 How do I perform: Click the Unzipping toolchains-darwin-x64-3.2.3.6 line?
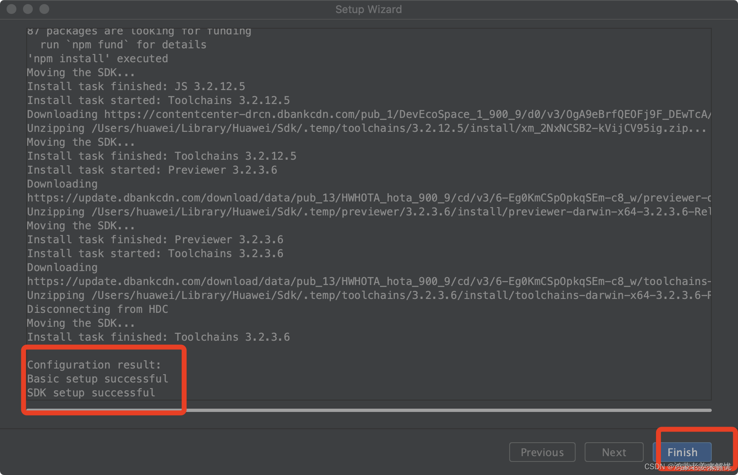point(369,295)
